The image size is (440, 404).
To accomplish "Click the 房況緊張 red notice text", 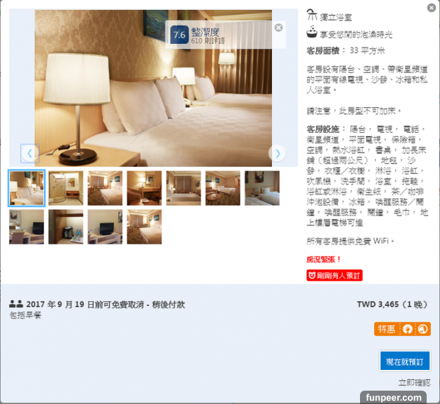I will point(323,259).
